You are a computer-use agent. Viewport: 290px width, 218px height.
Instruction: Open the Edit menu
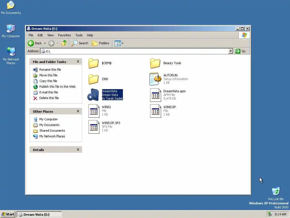pos(40,35)
